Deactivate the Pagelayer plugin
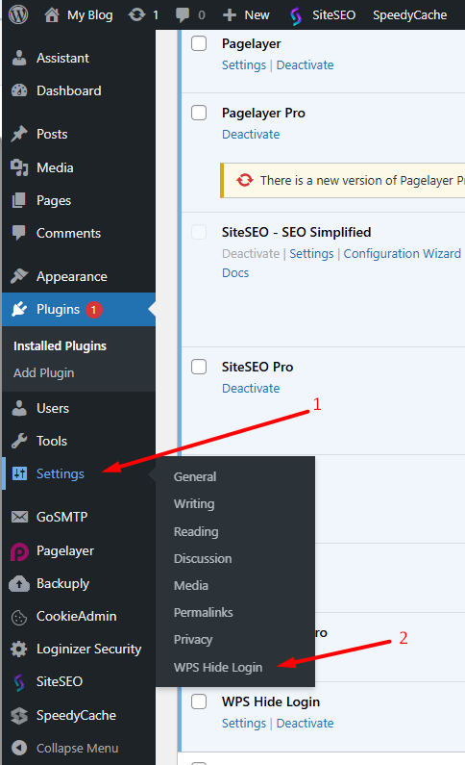 pyautogui.click(x=305, y=64)
